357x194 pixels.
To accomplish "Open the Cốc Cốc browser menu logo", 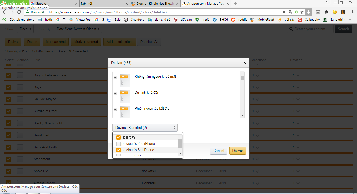I will tap(14, 3).
